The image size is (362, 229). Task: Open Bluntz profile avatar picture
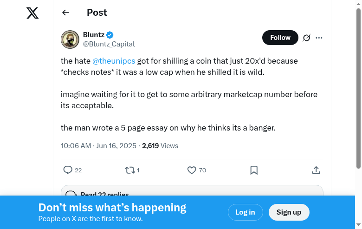tap(70, 39)
